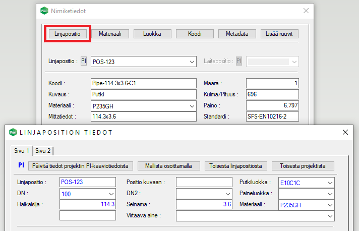Click the Plant logo in Nimiketiedot title bar
This screenshot has height=231, width=359.
click(x=44, y=10)
